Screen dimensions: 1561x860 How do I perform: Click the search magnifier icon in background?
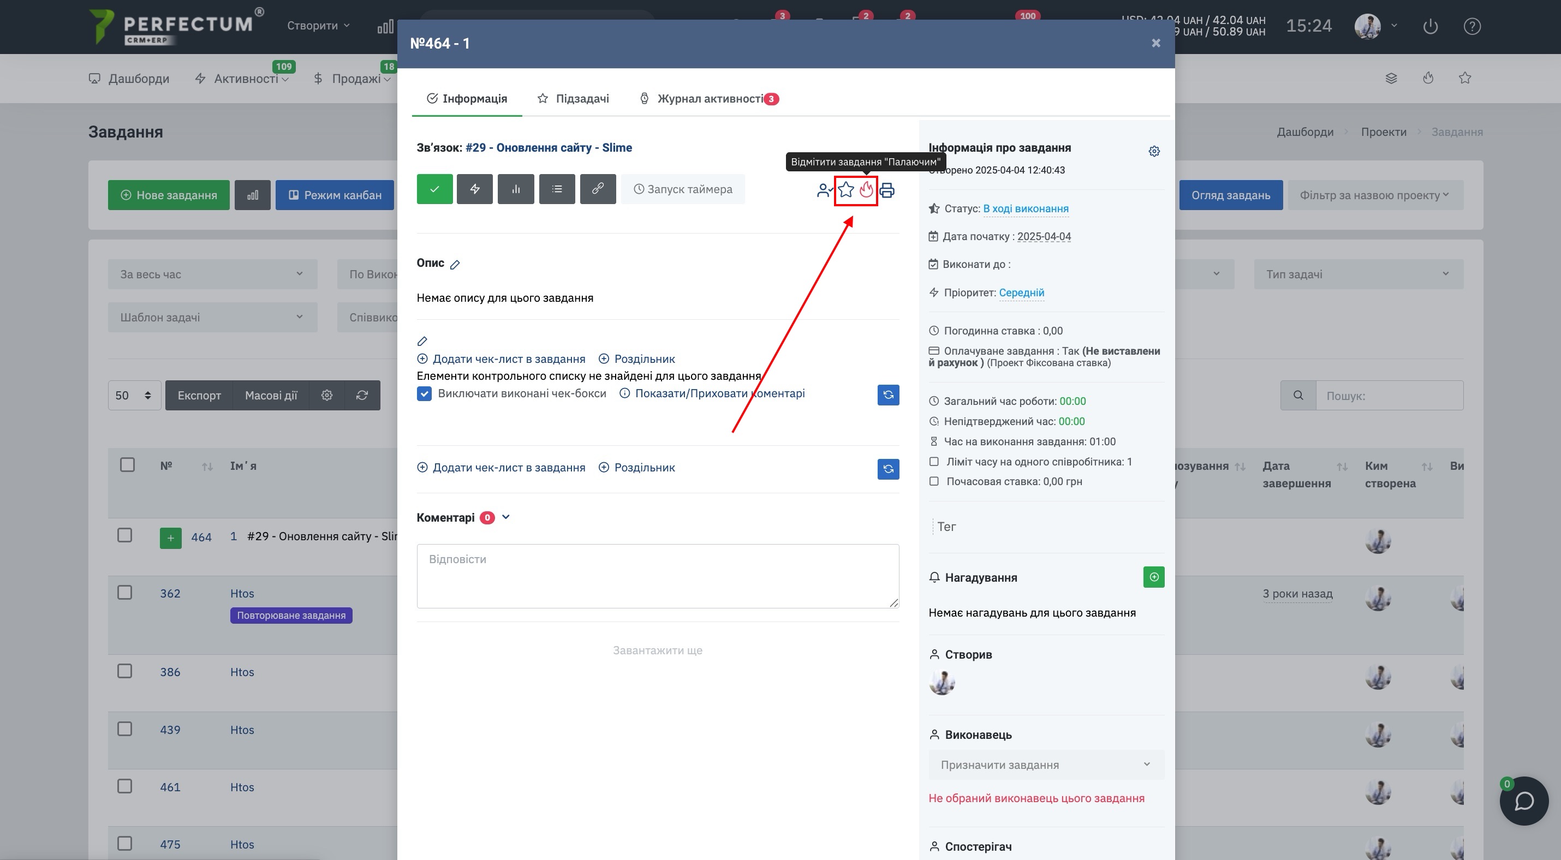[1298, 396]
